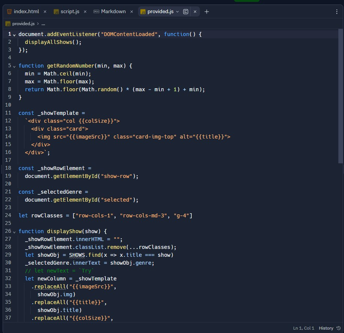This screenshot has height=333, width=344.
Task: Close the script.js tab
Action: (x=85, y=11)
